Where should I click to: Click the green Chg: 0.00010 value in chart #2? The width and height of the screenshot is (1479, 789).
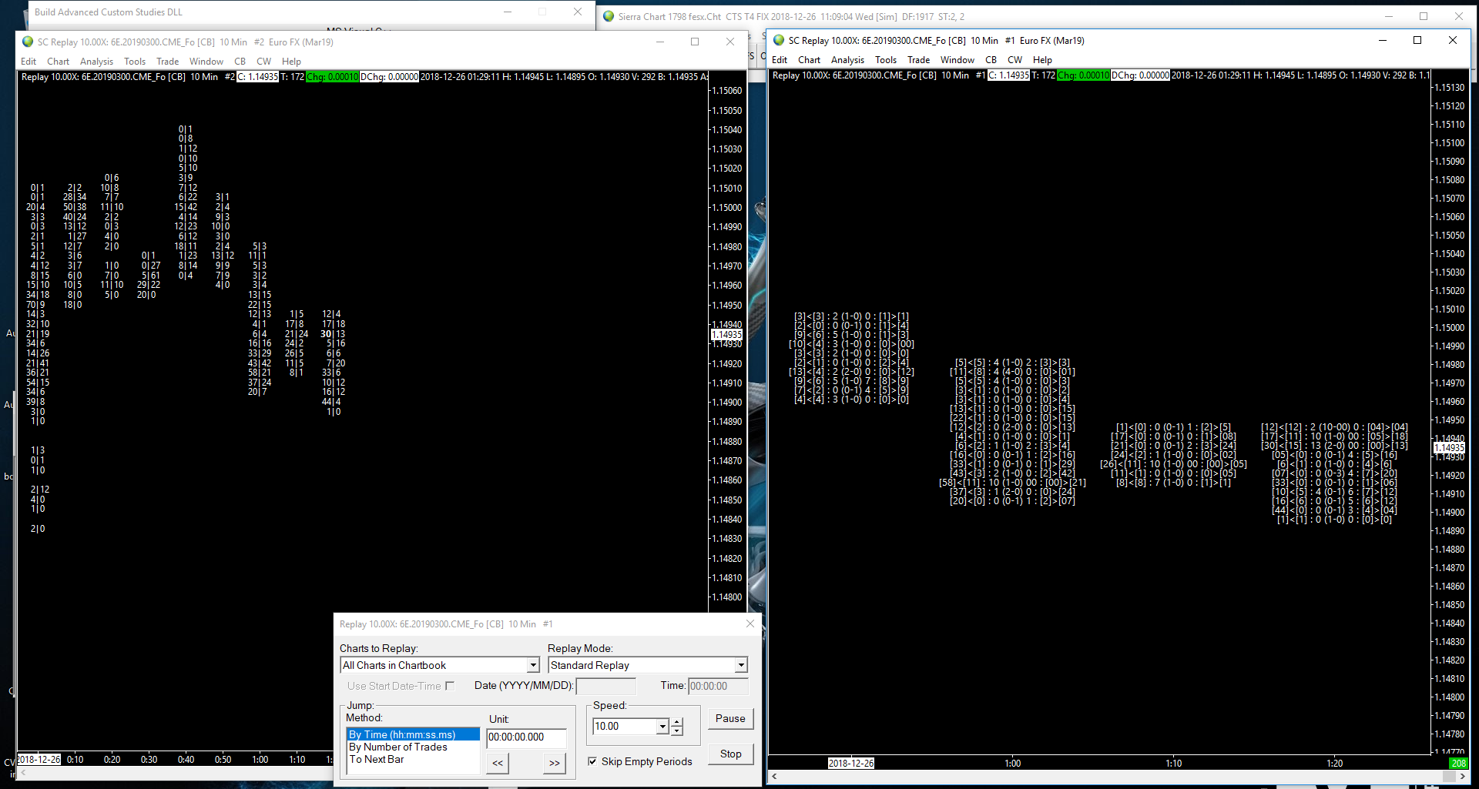(332, 77)
